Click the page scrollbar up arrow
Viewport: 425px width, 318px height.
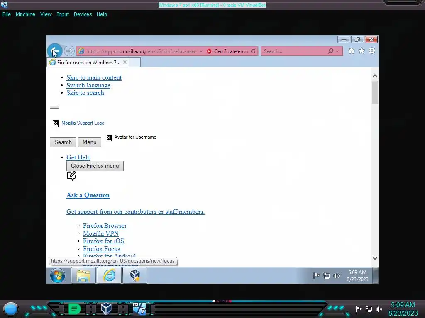click(x=375, y=76)
